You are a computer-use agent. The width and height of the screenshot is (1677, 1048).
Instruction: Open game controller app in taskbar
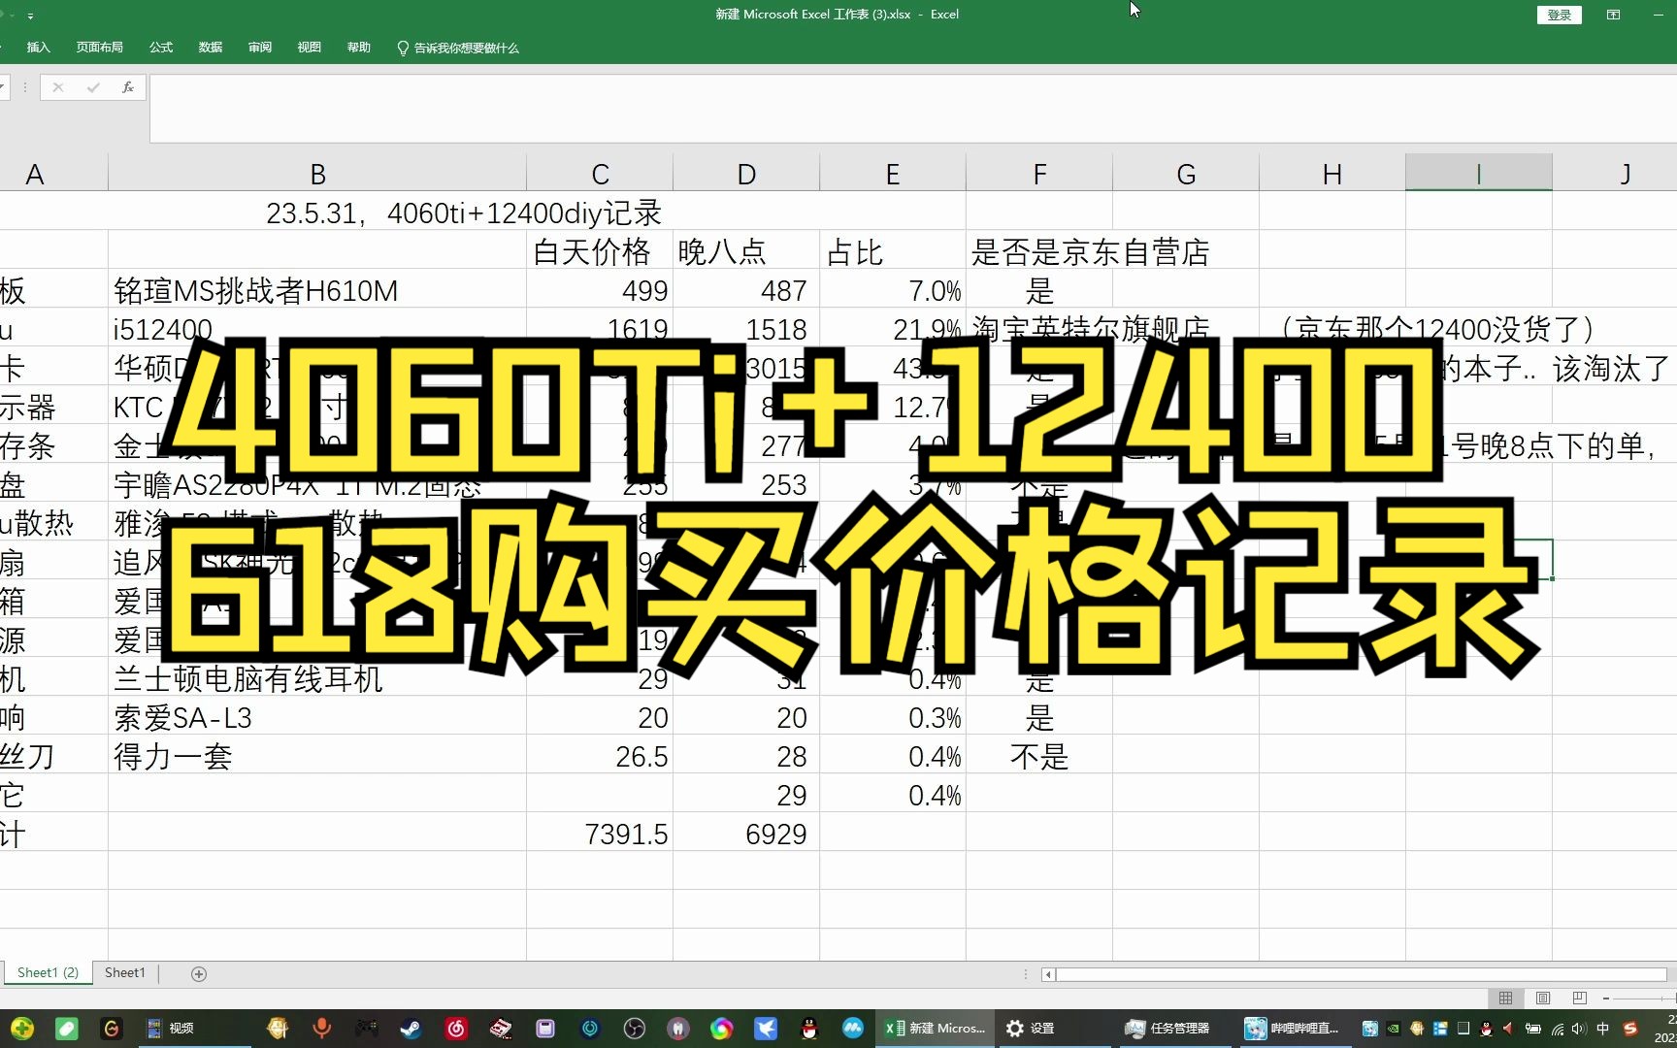(x=366, y=1028)
